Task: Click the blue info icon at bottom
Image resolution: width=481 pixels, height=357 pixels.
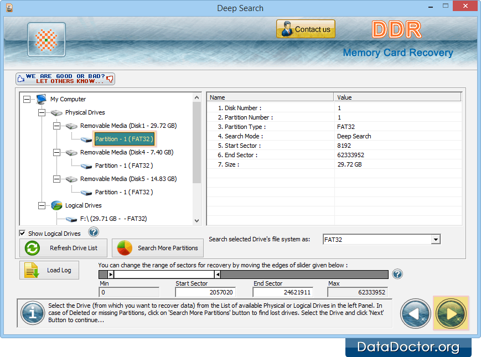Action: (32, 313)
